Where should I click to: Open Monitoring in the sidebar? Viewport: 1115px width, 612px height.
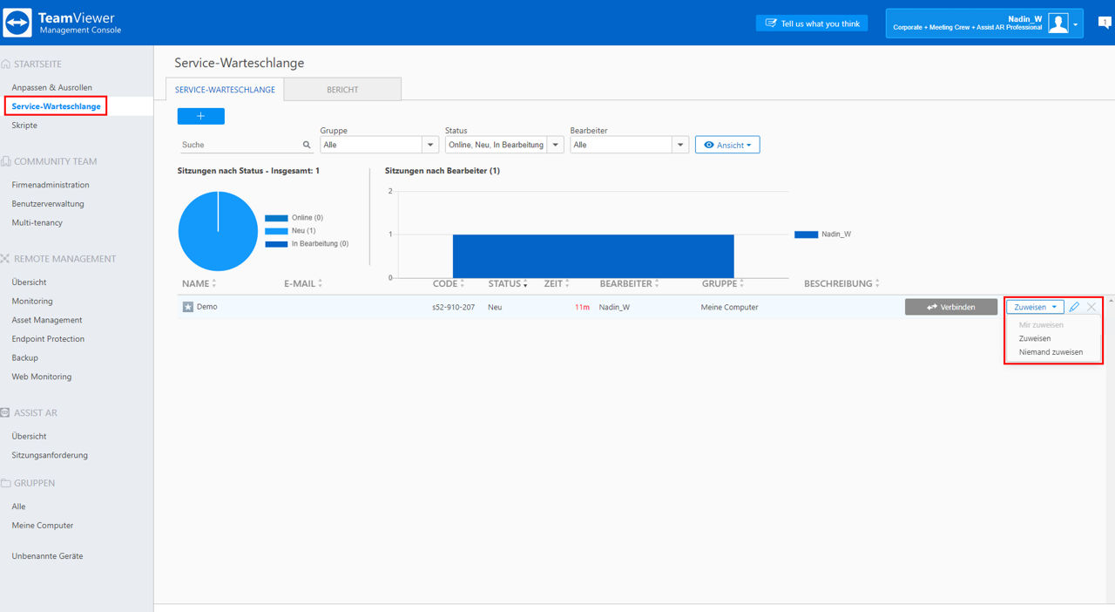32,302
